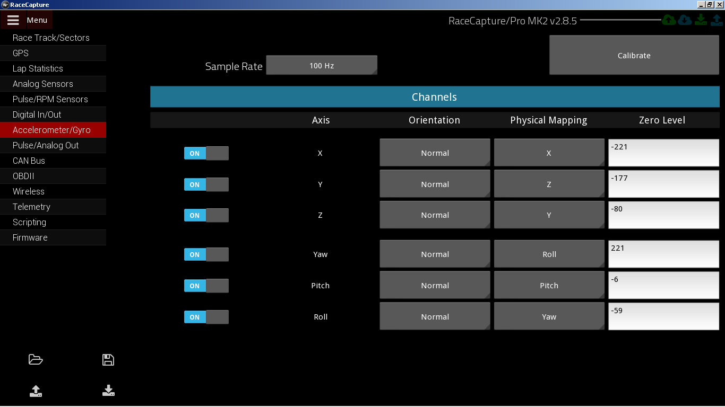Open Physical Mapping dropdown for X axis
This screenshot has width=725, height=407.
point(549,153)
